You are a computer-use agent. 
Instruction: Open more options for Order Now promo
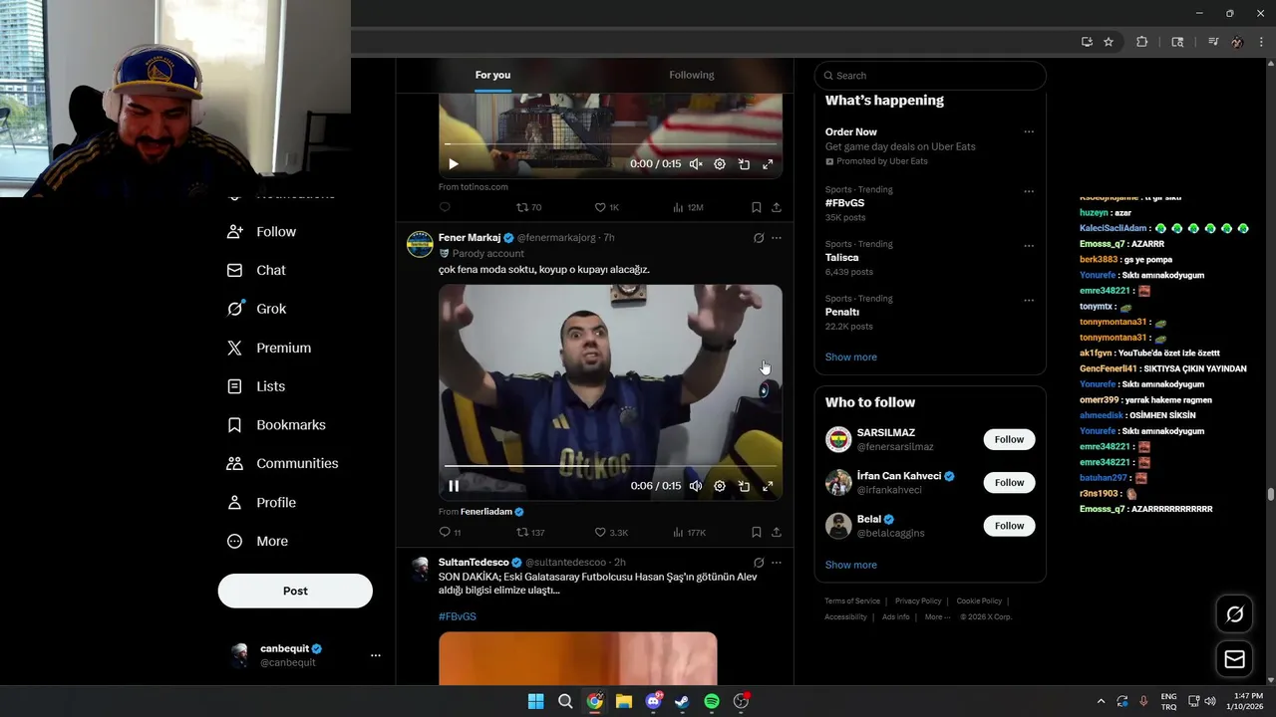[x=1029, y=131]
